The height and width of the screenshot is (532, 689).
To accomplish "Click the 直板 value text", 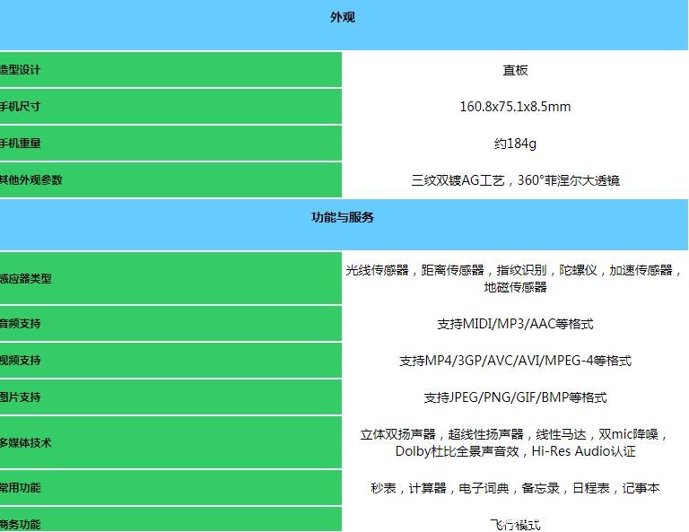I will (x=515, y=71).
